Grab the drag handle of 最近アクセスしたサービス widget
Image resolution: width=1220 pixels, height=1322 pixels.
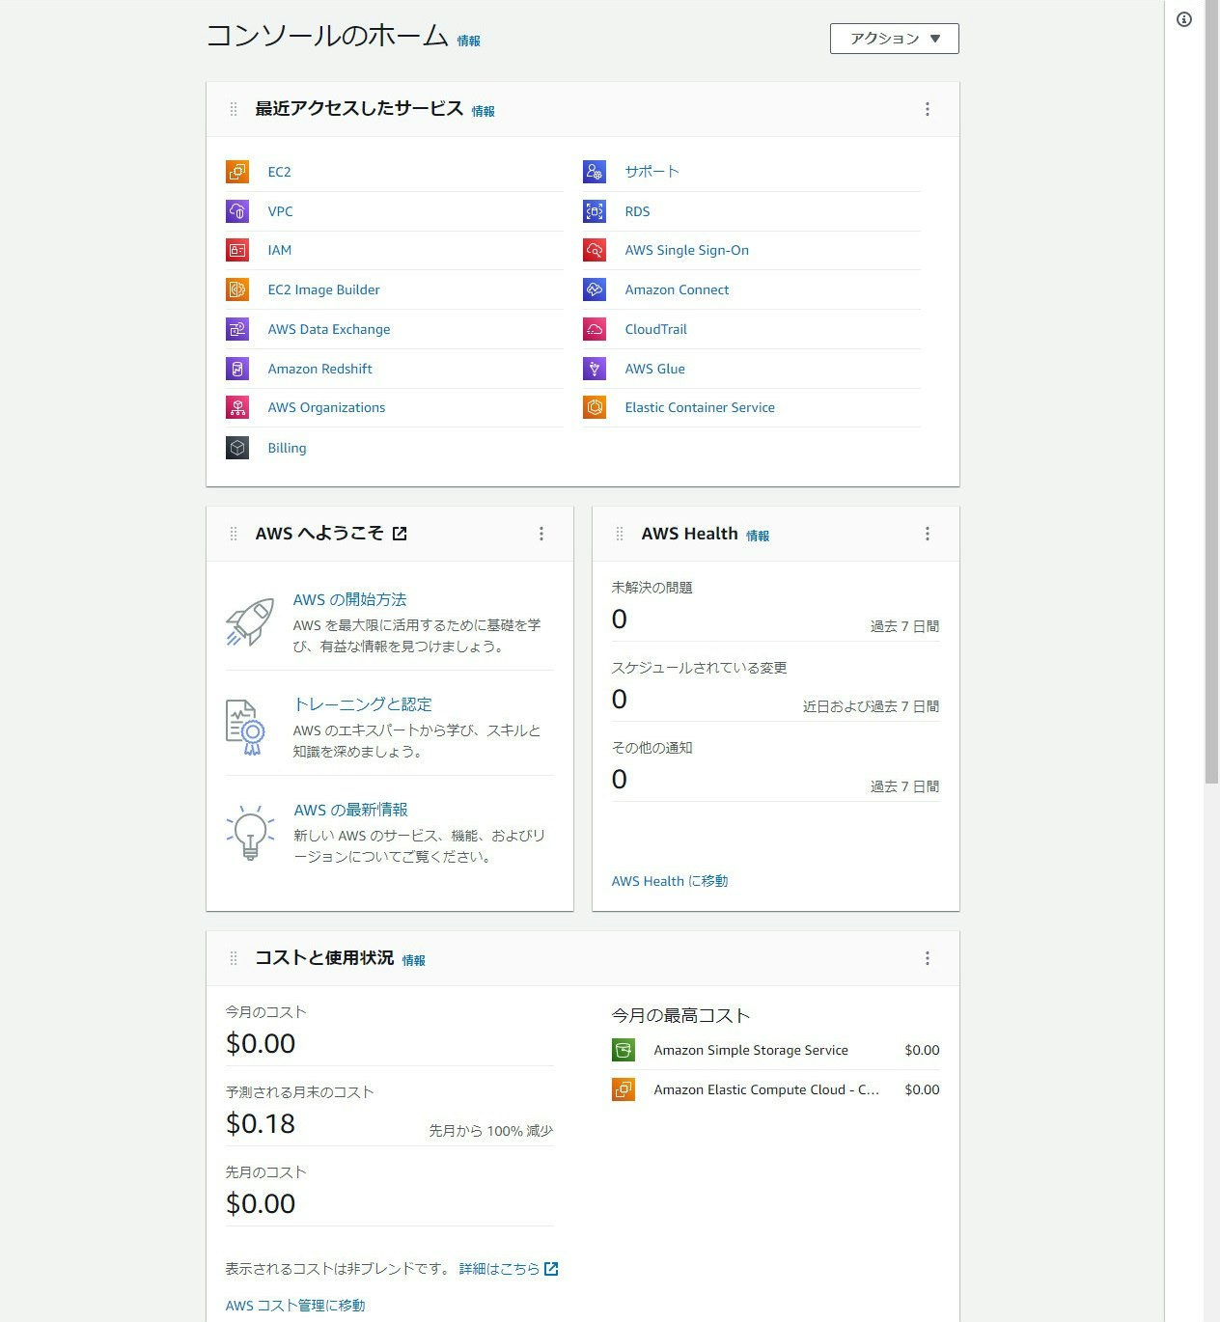point(234,109)
